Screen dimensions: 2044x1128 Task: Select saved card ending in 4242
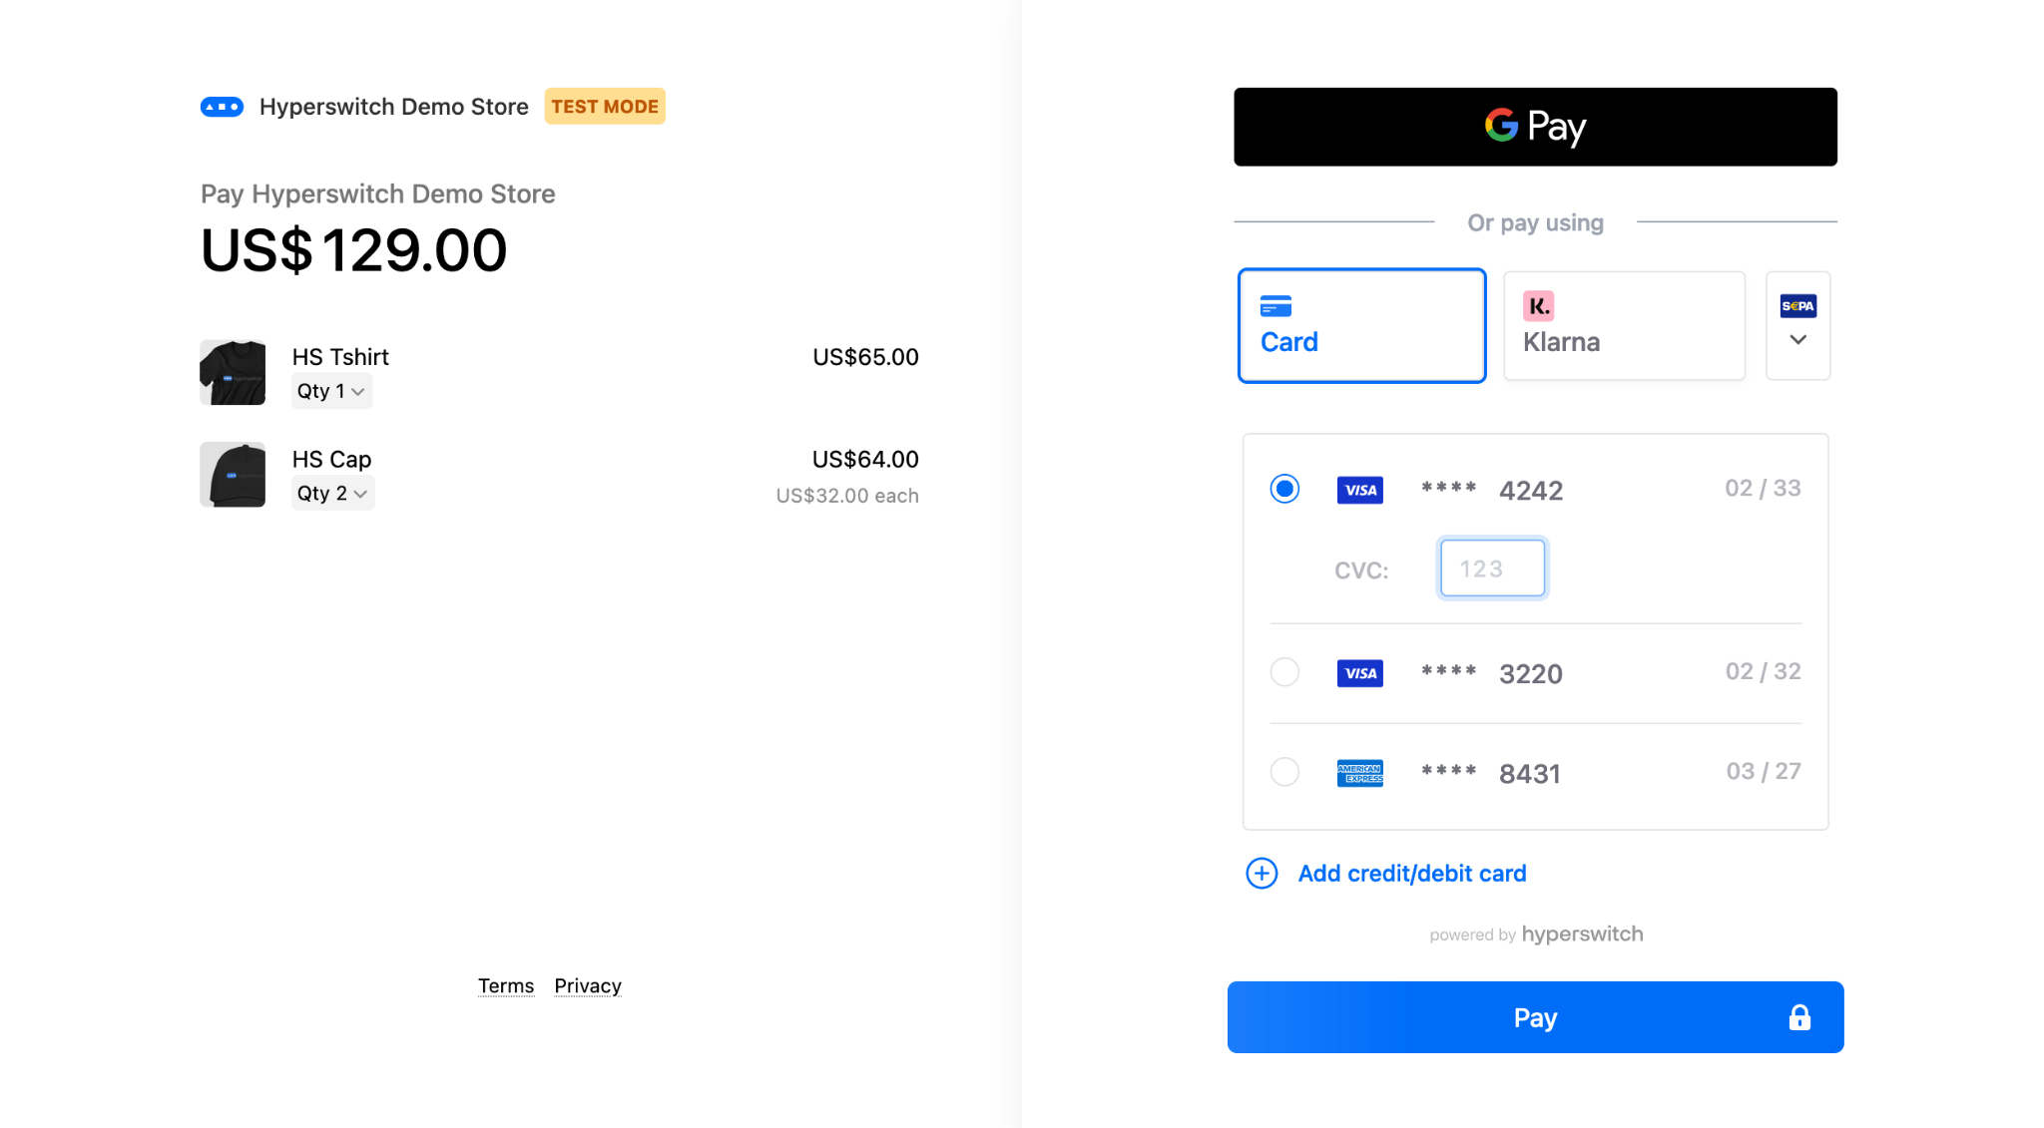click(x=1284, y=489)
